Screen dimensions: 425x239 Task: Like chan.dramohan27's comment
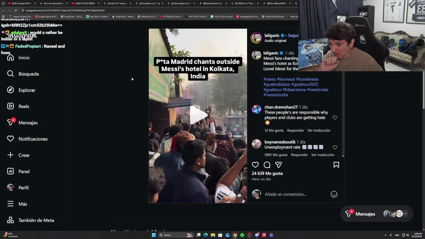tap(335, 118)
